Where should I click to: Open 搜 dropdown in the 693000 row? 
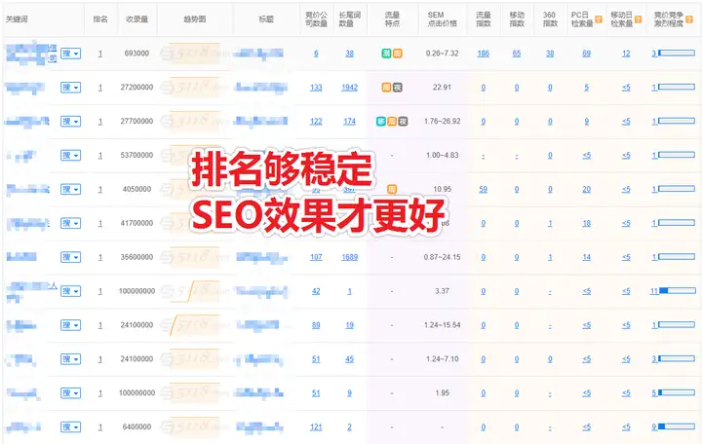[x=71, y=54]
